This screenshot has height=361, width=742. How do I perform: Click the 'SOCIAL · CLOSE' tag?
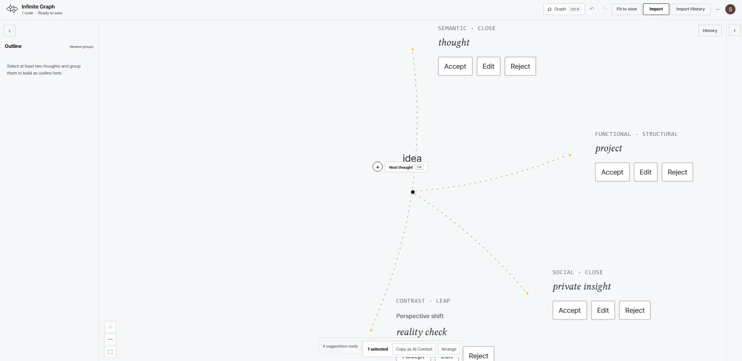pos(578,272)
